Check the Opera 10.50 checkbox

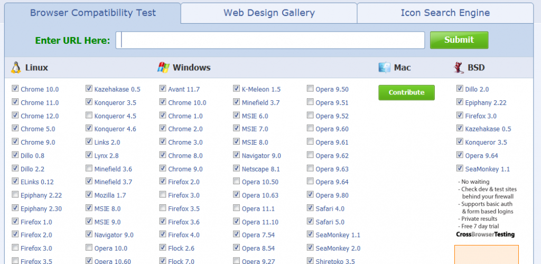pos(236,181)
